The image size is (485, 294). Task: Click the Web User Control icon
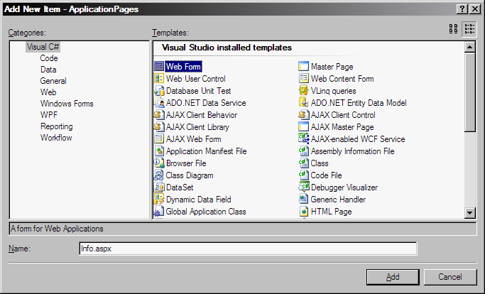[x=158, y=78]
